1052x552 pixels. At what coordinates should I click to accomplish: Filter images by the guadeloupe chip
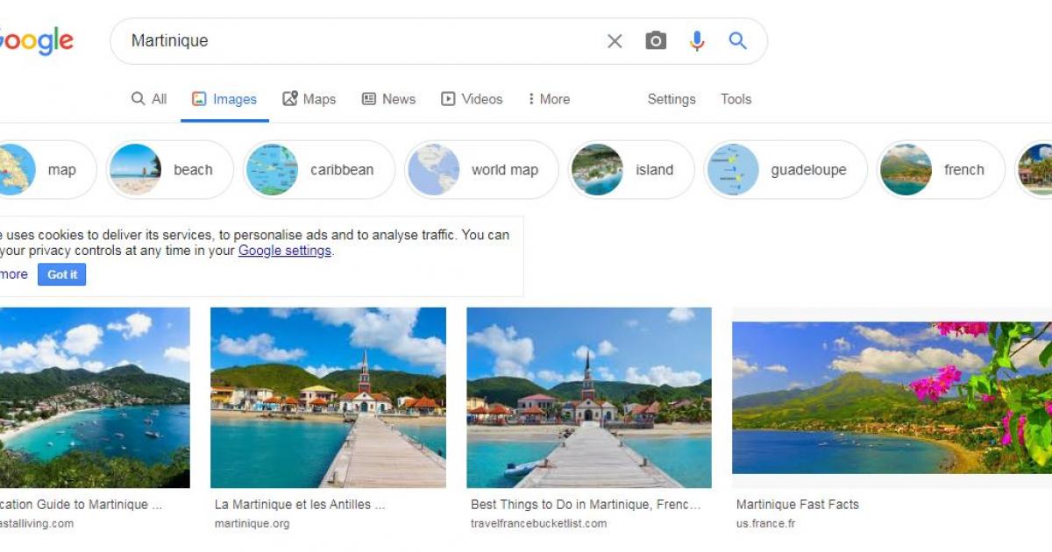click(x=785, y=170)
